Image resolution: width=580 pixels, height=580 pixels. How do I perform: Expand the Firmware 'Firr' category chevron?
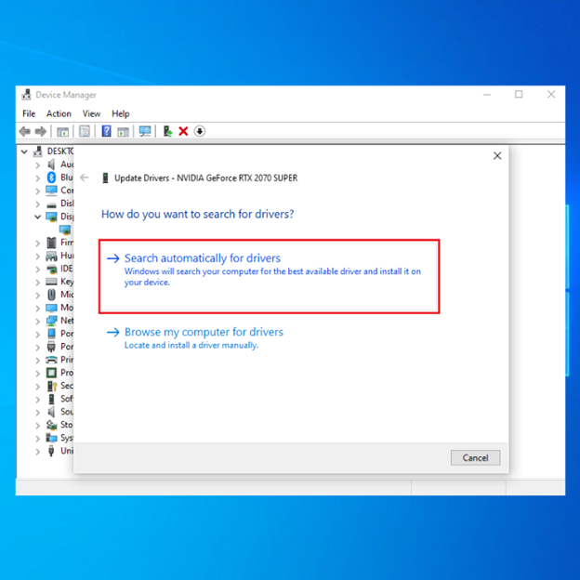pyautogui.click(x=37, y=243)
